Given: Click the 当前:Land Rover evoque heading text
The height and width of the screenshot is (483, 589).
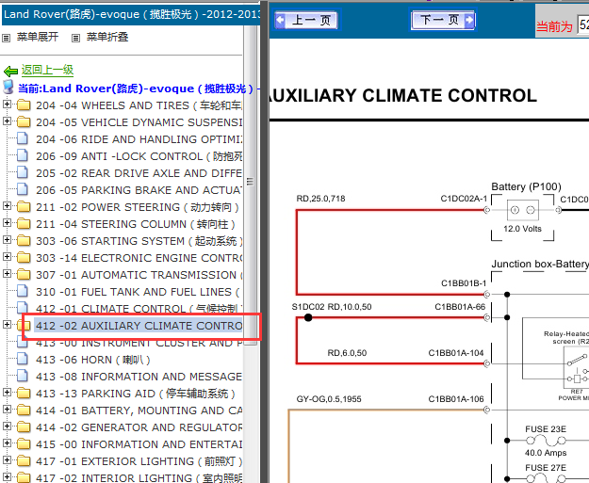Looking at the screenshot, I should click(x=139, y=89).
